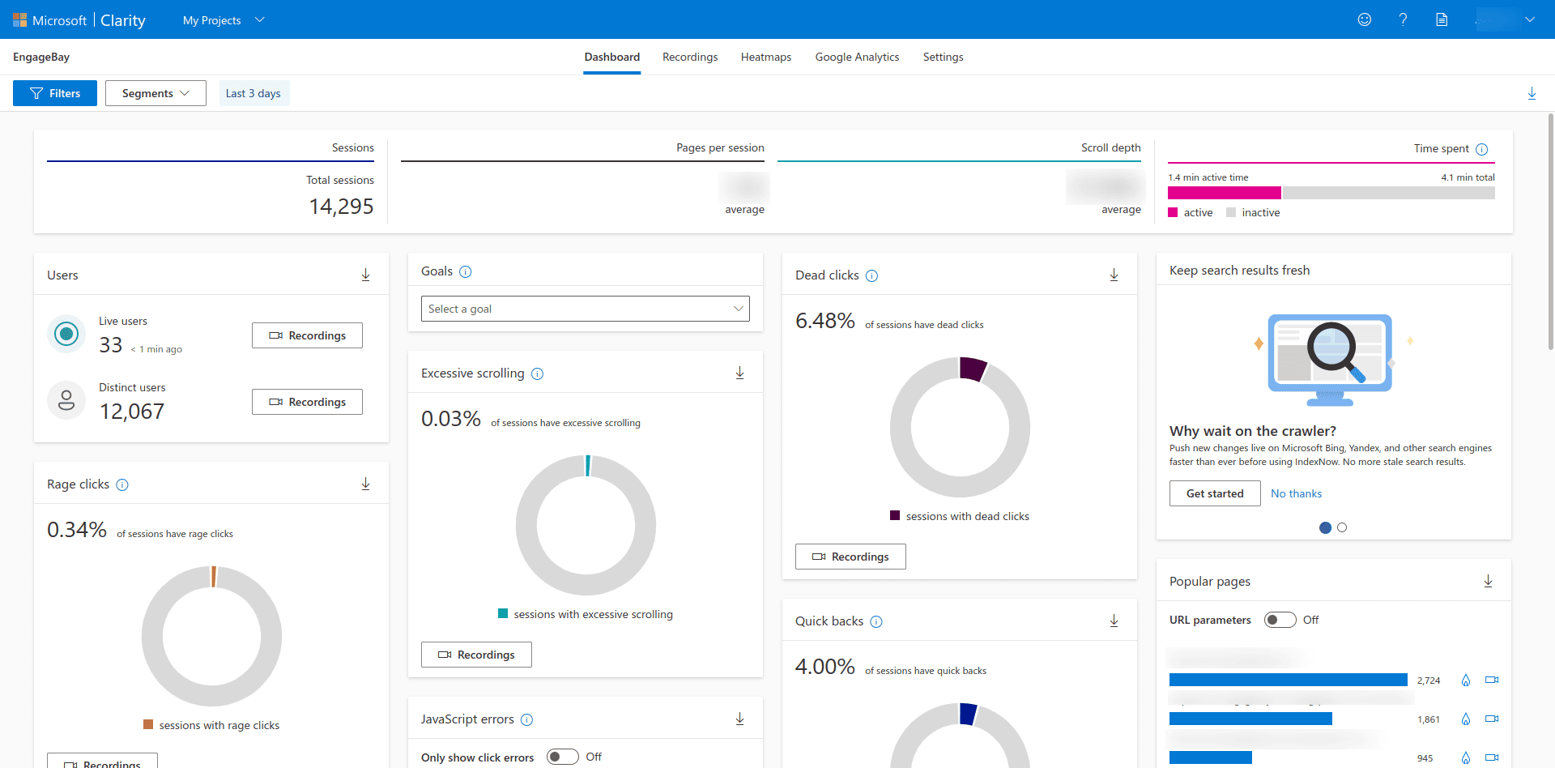The image size is (1555, 768).
Task: Open Segments dropdown
Action: point(155,93)
